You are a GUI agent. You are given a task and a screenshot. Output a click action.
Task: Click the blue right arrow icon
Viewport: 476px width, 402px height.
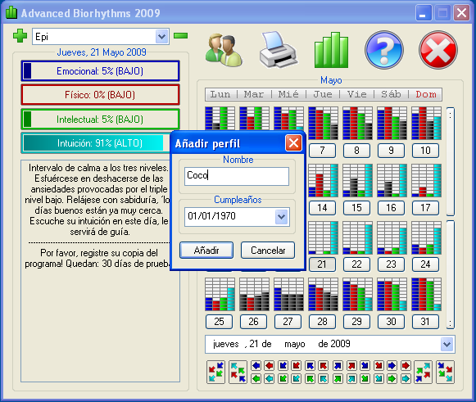[392, 366]
